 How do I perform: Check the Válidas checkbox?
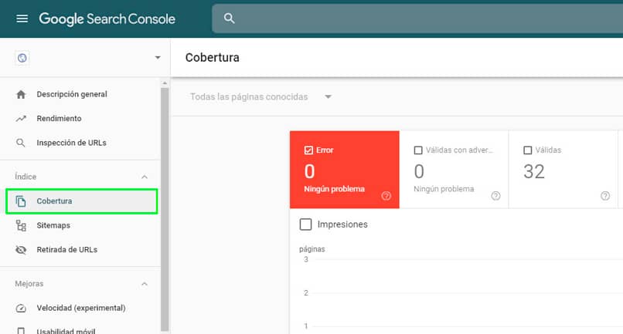point(528,150)
